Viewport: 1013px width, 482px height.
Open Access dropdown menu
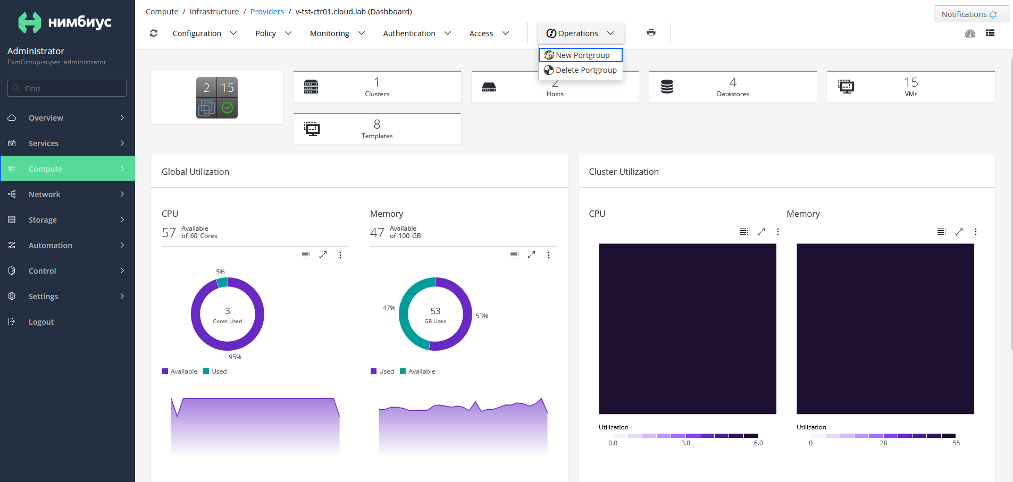pyautogui.click(x=489, y=33)
